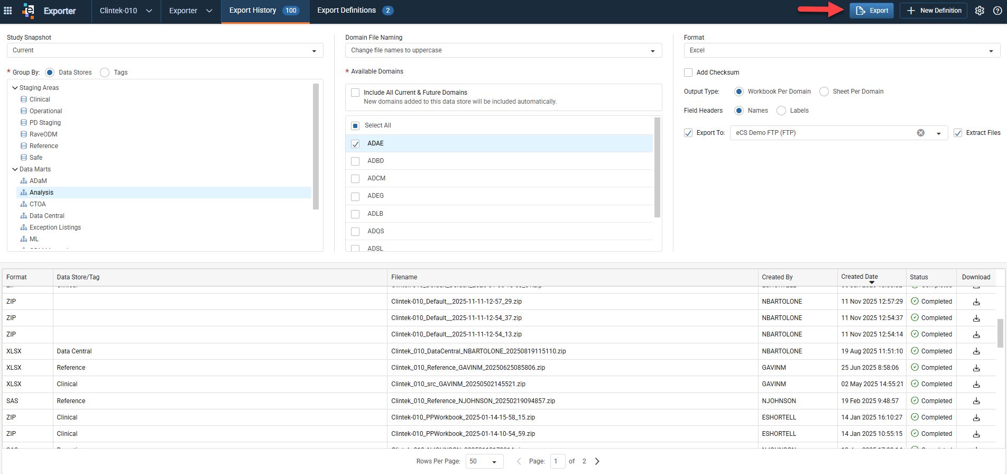Open the Study Snapshot dropdown
The image size is (1007, 474).
pyautogui.click(x=165, y=50)
